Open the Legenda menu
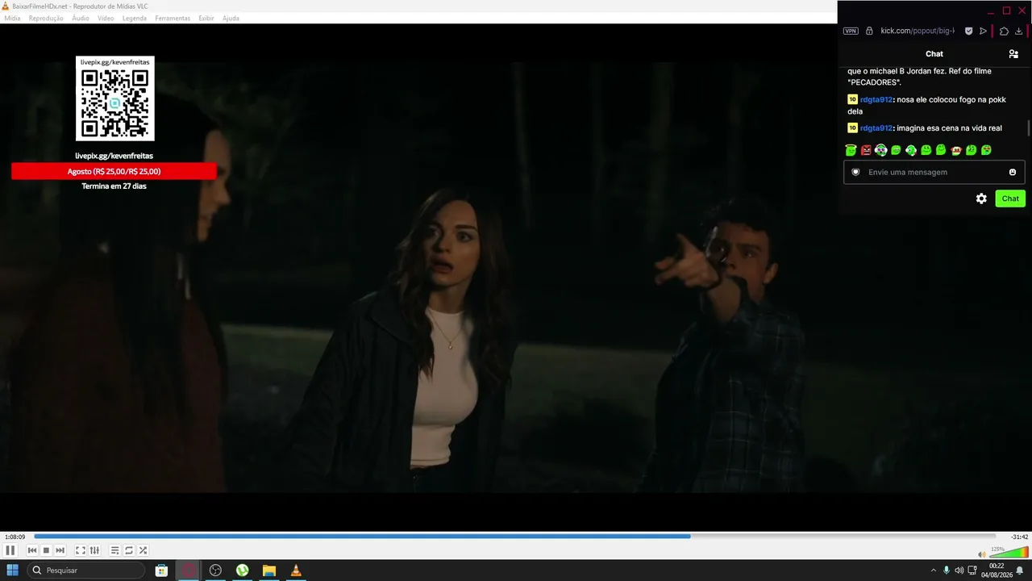 tap(135, 18)
